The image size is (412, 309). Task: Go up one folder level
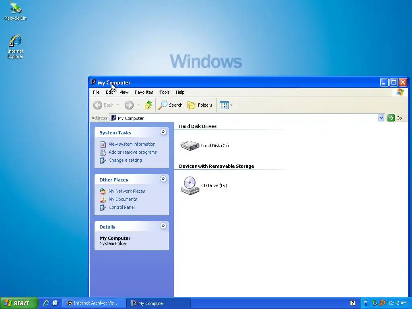coord(148,105)
